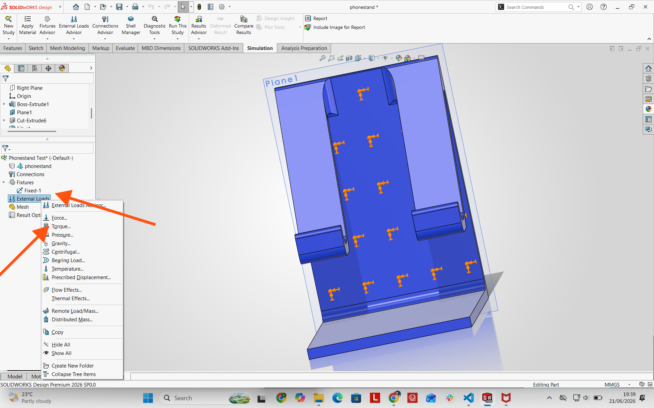Run This Study from the ribbon
654x408 pixels.
[177, 26]
